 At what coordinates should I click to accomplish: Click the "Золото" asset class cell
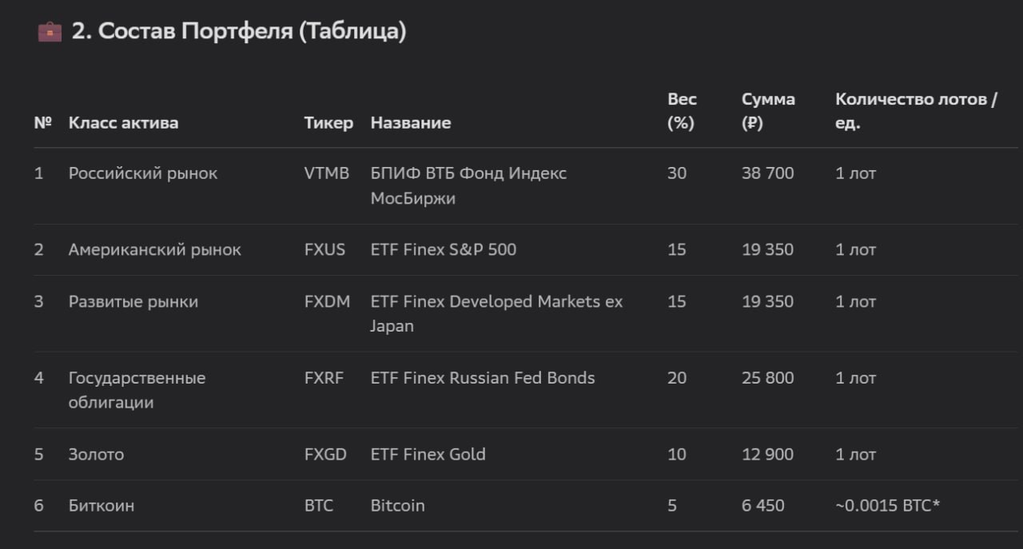click(96, 455)
